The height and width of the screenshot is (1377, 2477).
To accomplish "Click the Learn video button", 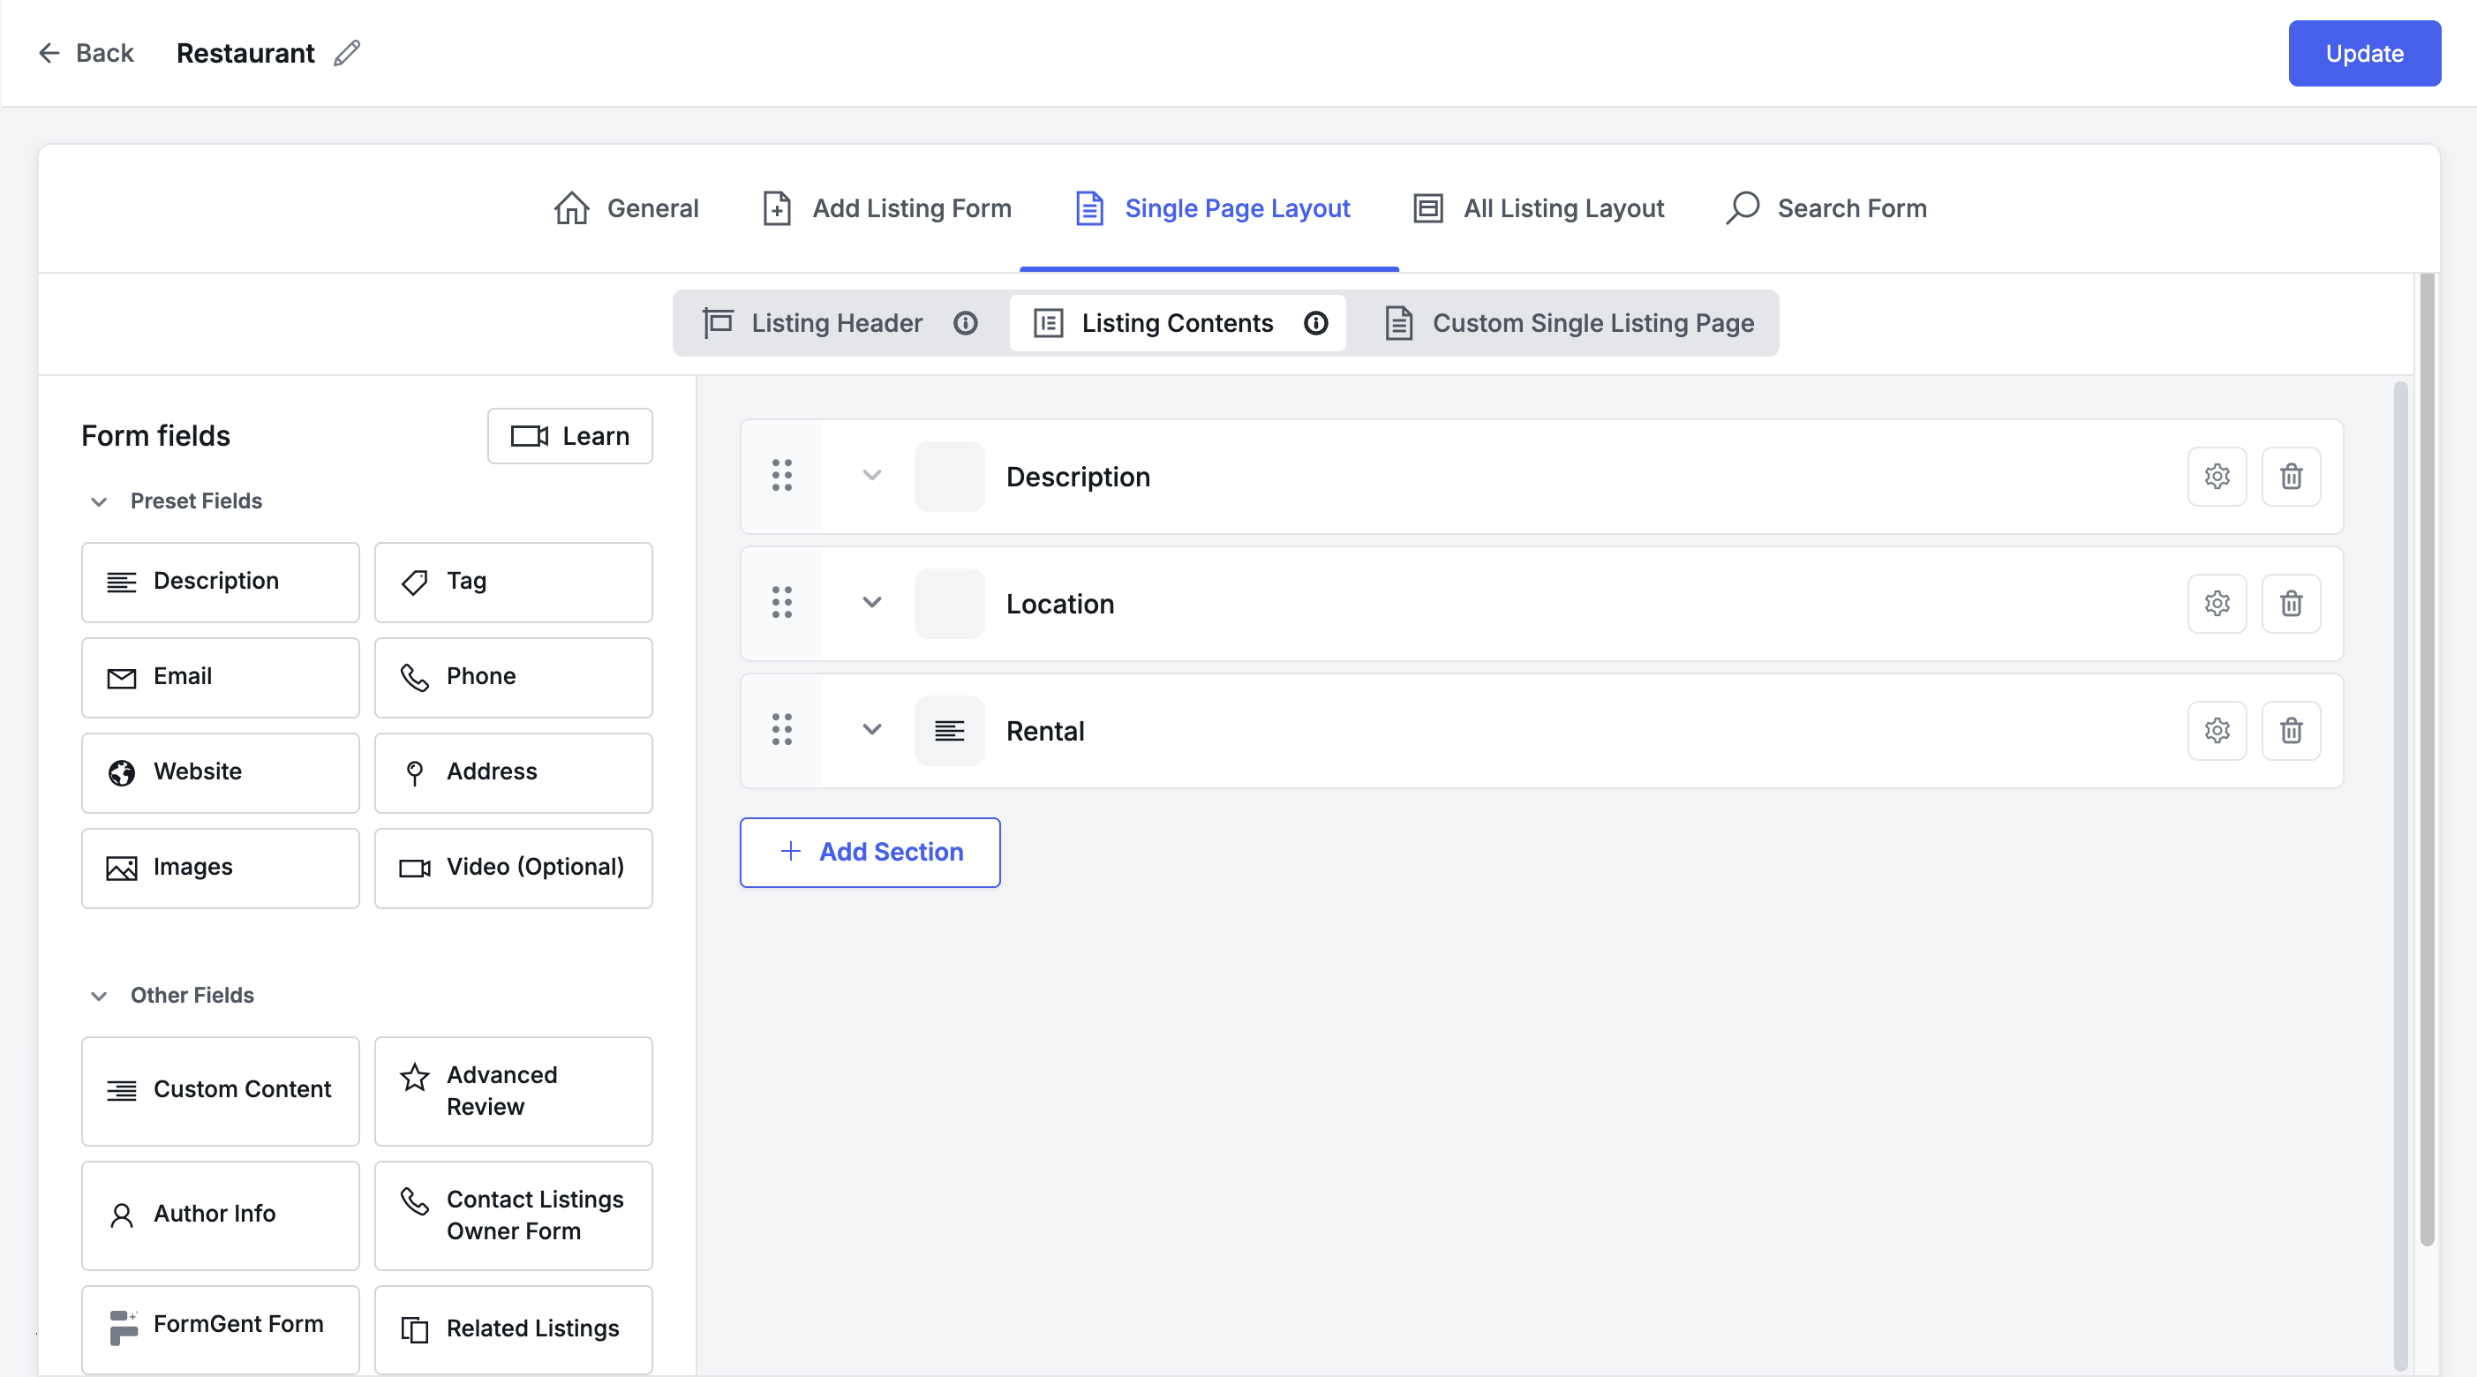I will (569, 435).
